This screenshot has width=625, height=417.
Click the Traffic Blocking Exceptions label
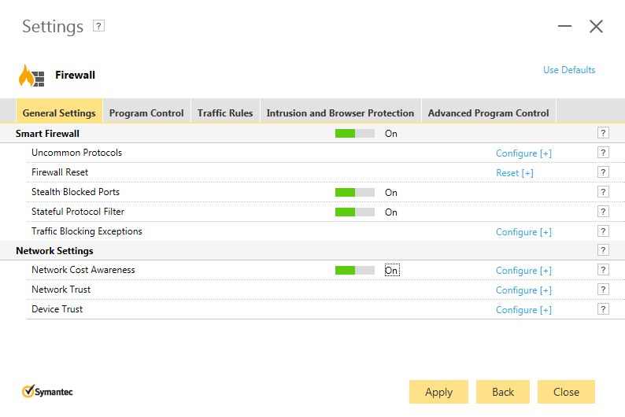pos(87,231)
